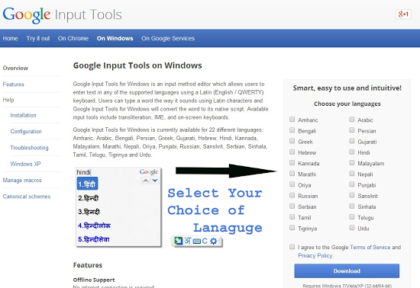Viewport: 420px width, 288px height.
Task: Click the blue Download button
Action: click(347, 271)
